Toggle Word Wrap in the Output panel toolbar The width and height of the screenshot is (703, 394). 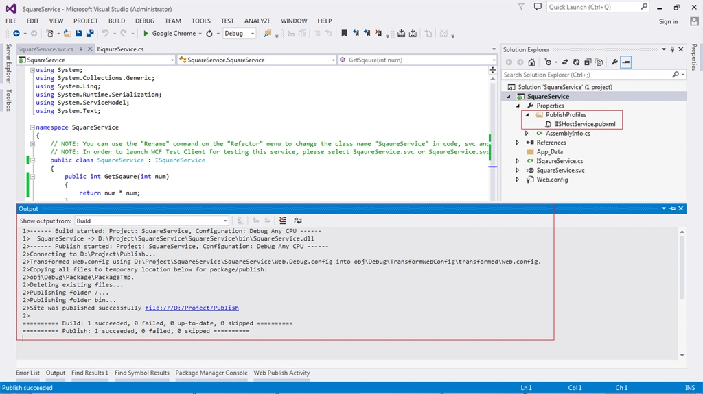point(298,221)
